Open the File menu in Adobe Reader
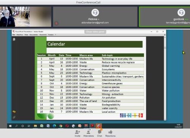Viewport: 190px width, 138px height. pyautogui.click(x=14, y=34)
